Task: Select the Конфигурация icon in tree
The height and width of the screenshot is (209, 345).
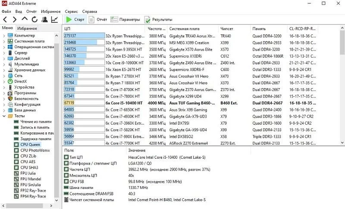Action: [x=10, y=104]
